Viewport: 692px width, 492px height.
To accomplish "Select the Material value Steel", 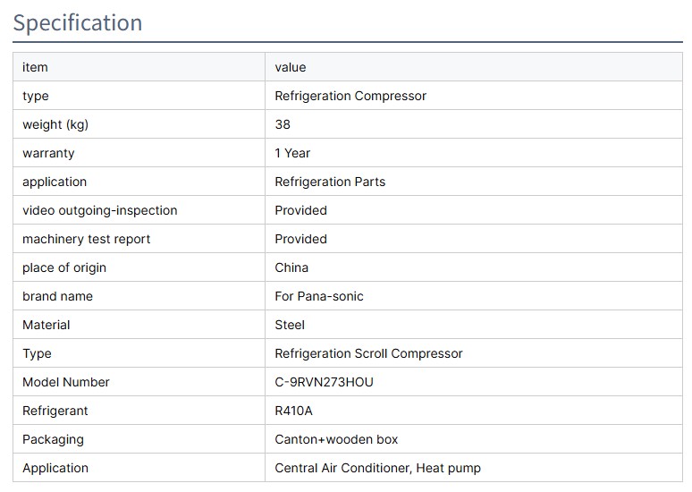I will (290, 325).
